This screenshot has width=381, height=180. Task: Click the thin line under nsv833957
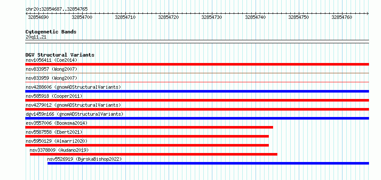(x=197, y=73)
